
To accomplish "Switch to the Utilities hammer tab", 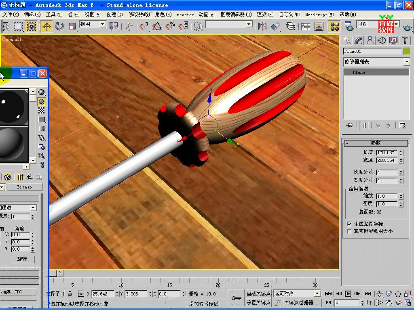I will point(405,40).
